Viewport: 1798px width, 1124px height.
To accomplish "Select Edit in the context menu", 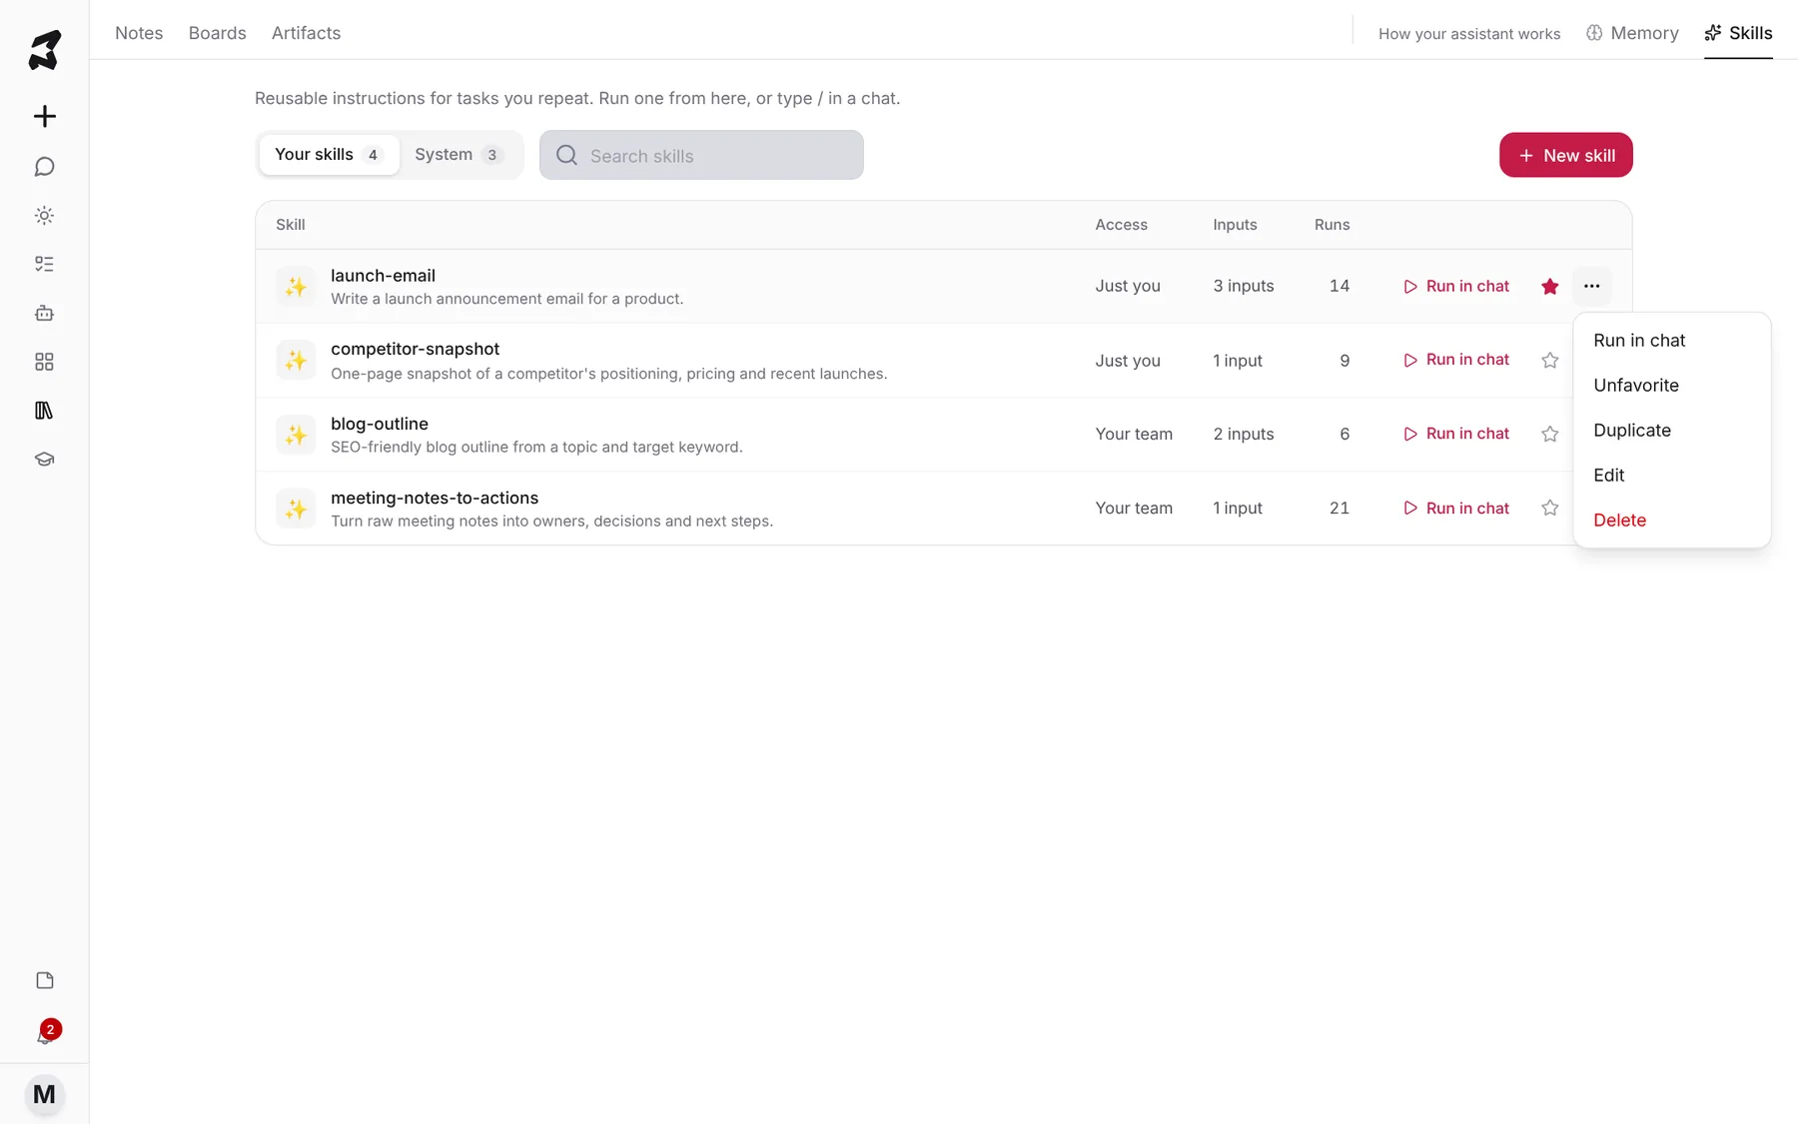I will coord(1671,476).
